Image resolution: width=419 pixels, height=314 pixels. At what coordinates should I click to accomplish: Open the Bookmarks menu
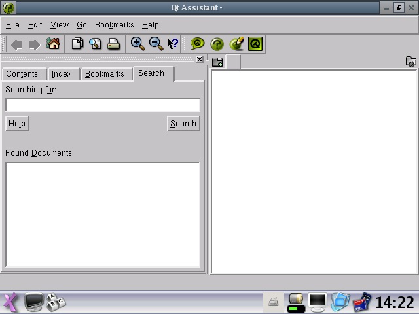tap(114, 25)
